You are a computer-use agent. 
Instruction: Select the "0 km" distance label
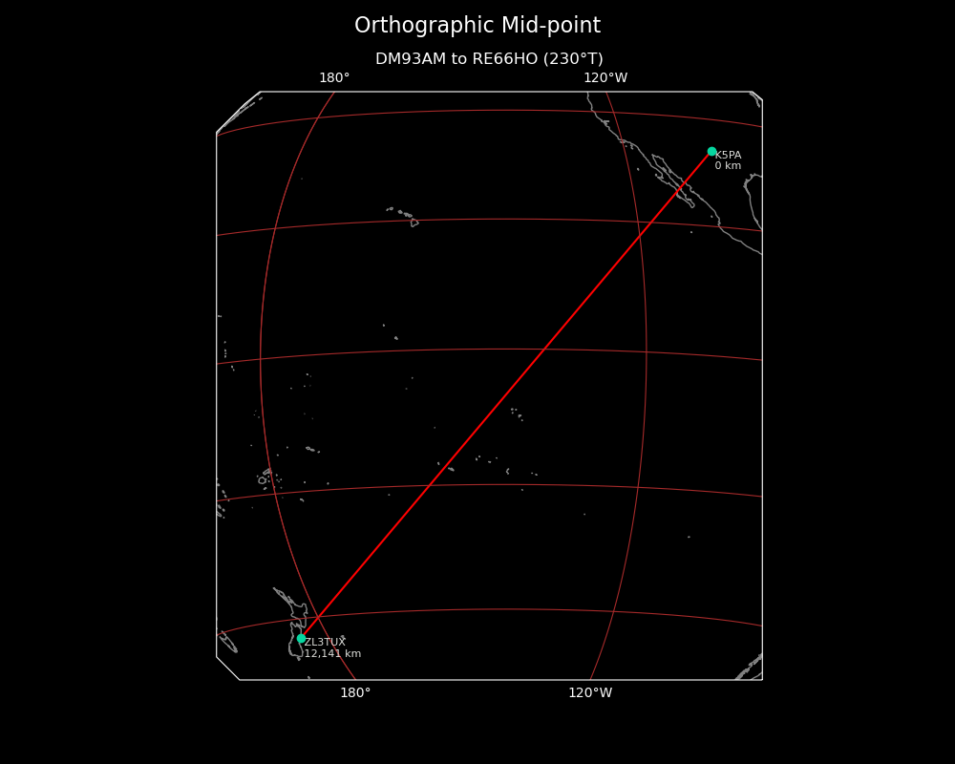(728, 166)
